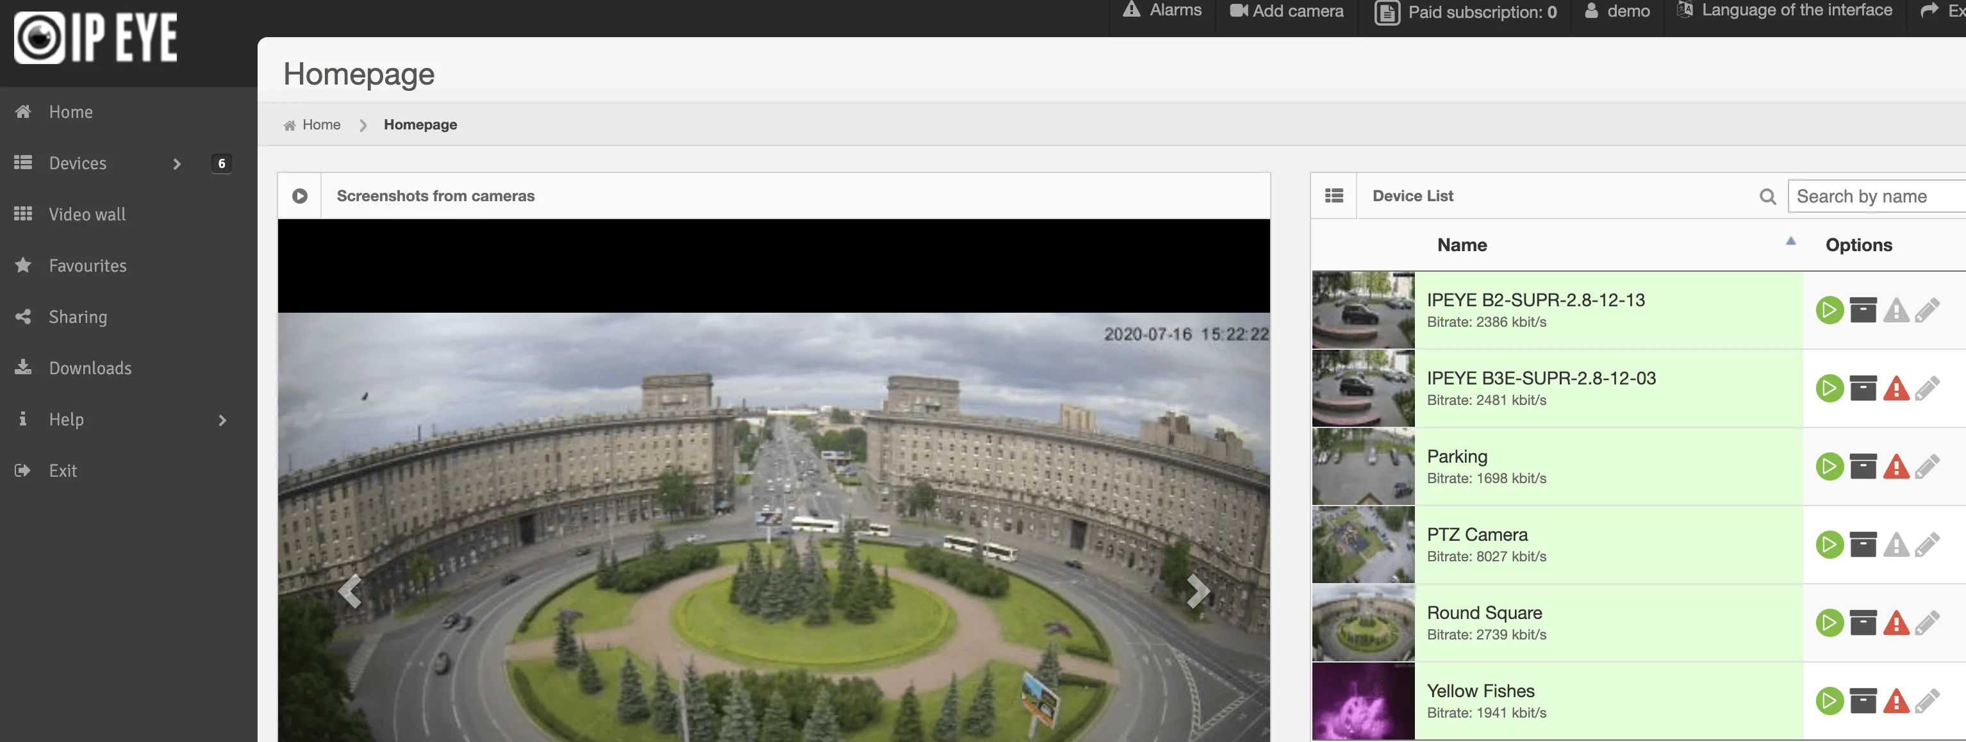Click the Sharing icon in sidebar

(23, 316)
